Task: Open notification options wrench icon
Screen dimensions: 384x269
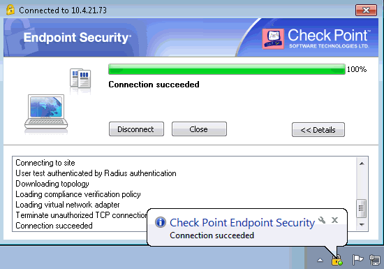Action: (322, 220)
